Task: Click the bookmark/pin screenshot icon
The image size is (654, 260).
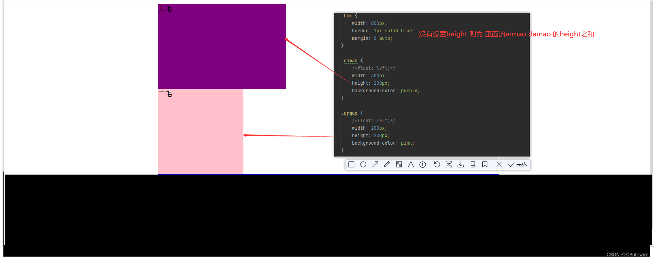Action: click(485, 164)
